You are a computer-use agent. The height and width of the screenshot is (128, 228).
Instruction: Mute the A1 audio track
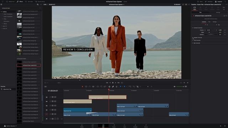[58, 119]
